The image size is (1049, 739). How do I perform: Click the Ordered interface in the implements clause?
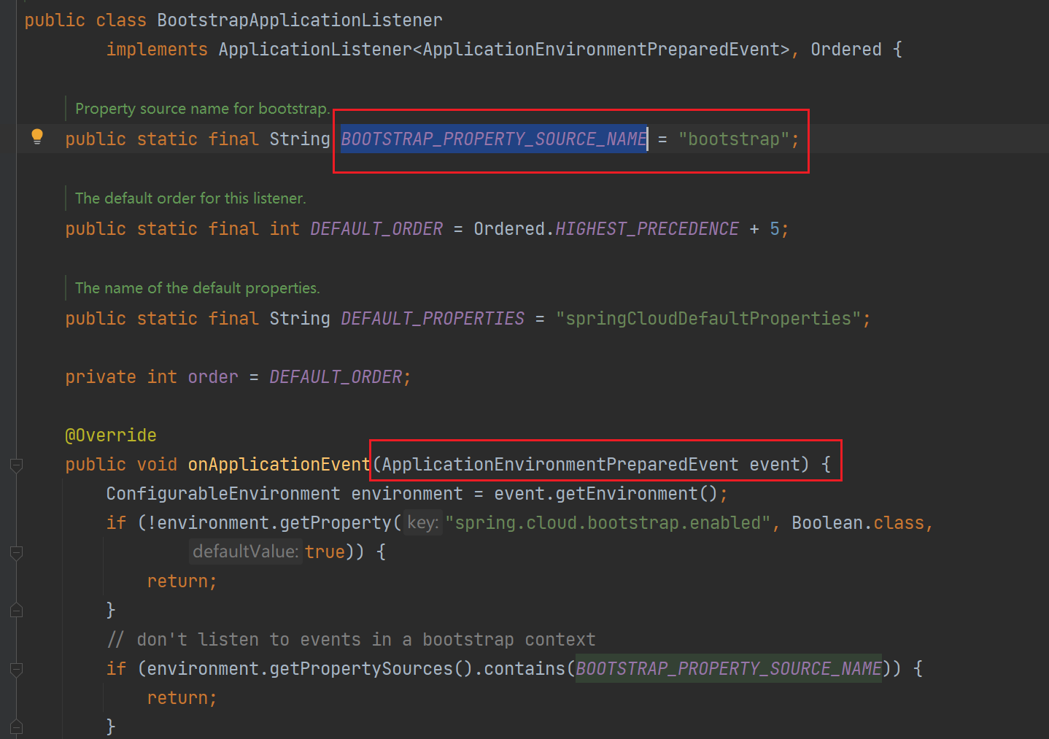click(846, 50)
